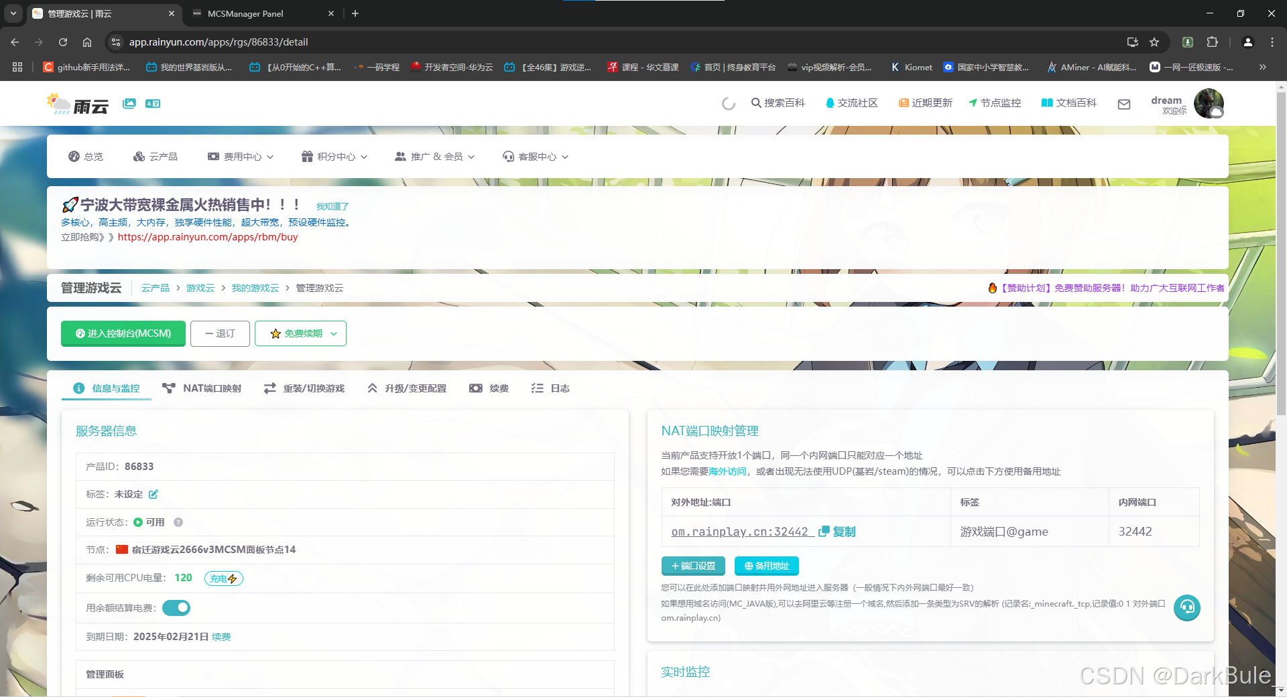Click edit pencil icon next to 未设定
The height and width of the screenshot is (697, 1287).
point(154,494)
